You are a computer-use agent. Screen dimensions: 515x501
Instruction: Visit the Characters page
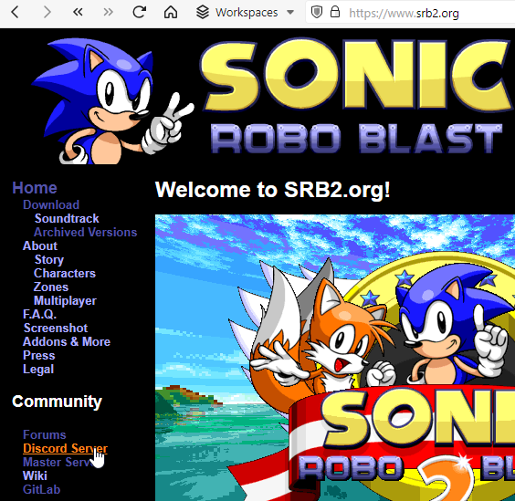point(64,274)
